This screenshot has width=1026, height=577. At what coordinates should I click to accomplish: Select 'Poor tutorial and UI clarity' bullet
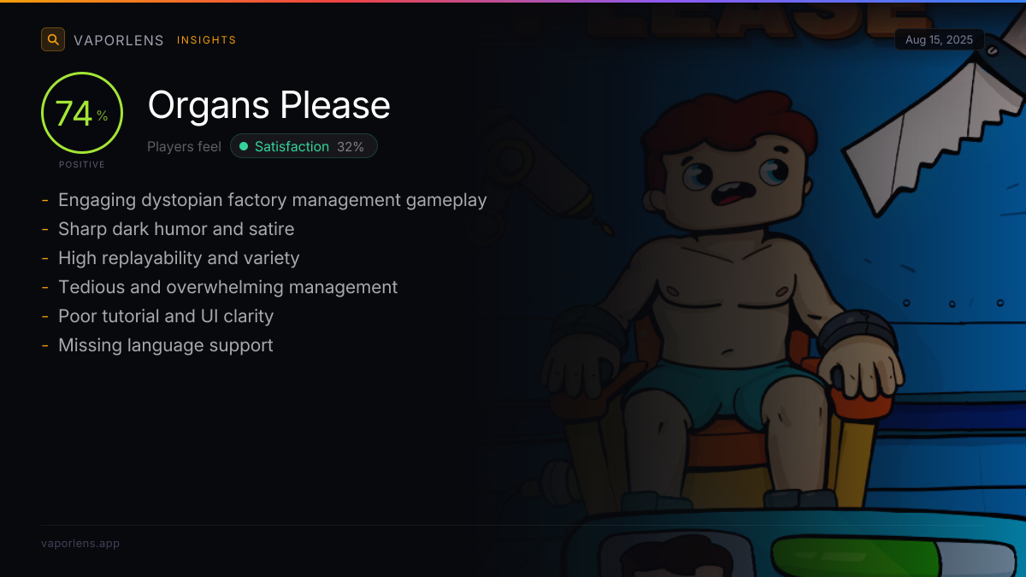point(166,316)
